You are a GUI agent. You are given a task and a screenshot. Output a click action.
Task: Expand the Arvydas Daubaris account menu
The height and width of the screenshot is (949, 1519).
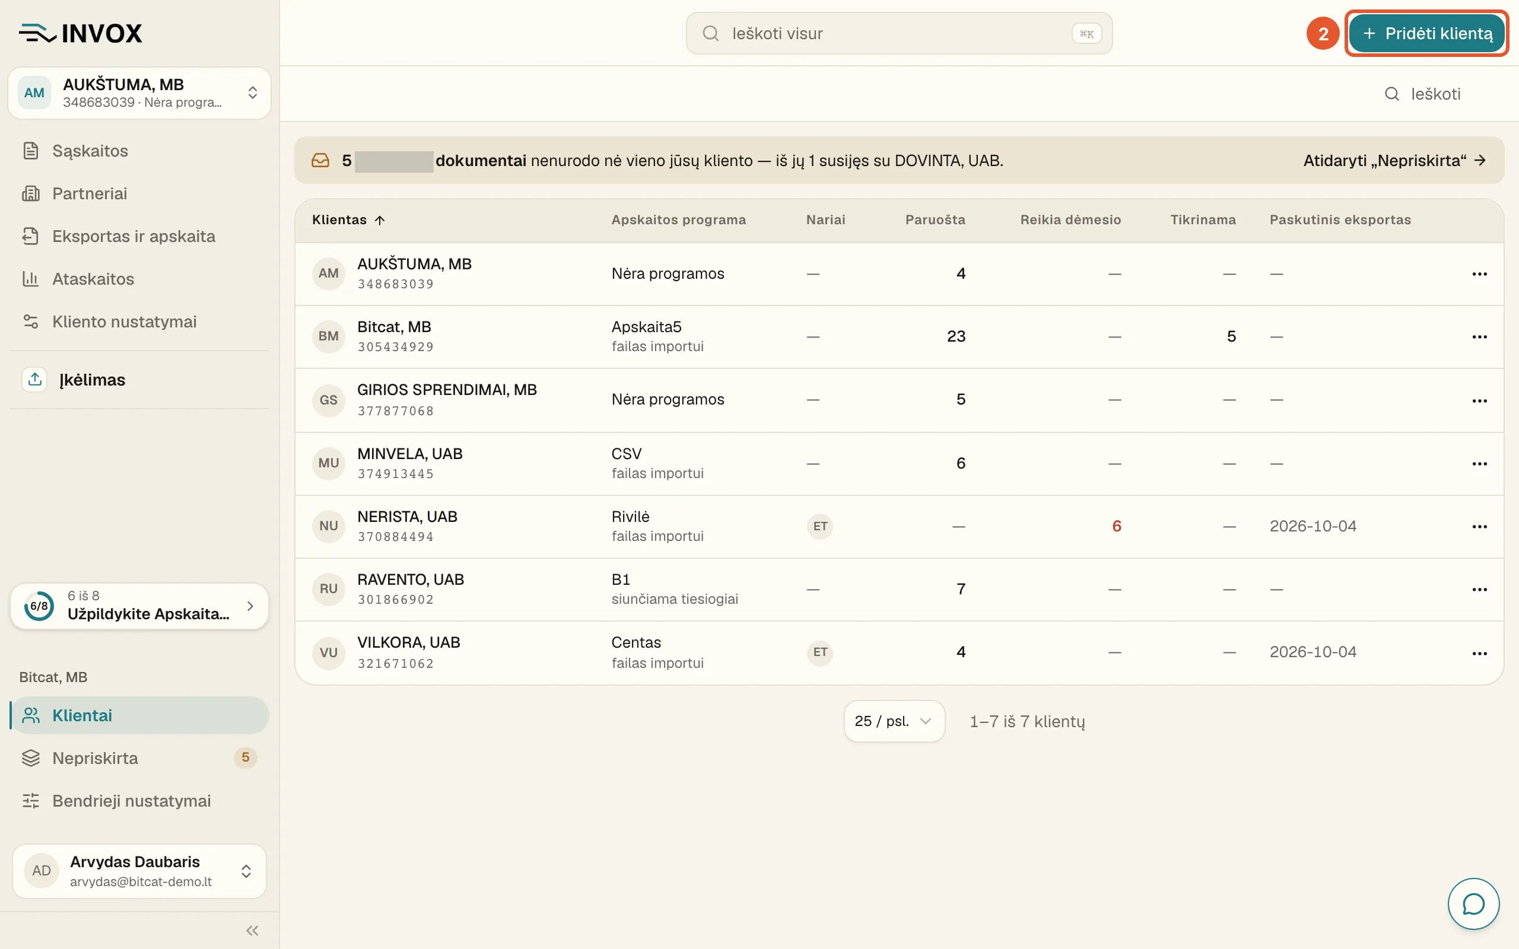[139, 871]
